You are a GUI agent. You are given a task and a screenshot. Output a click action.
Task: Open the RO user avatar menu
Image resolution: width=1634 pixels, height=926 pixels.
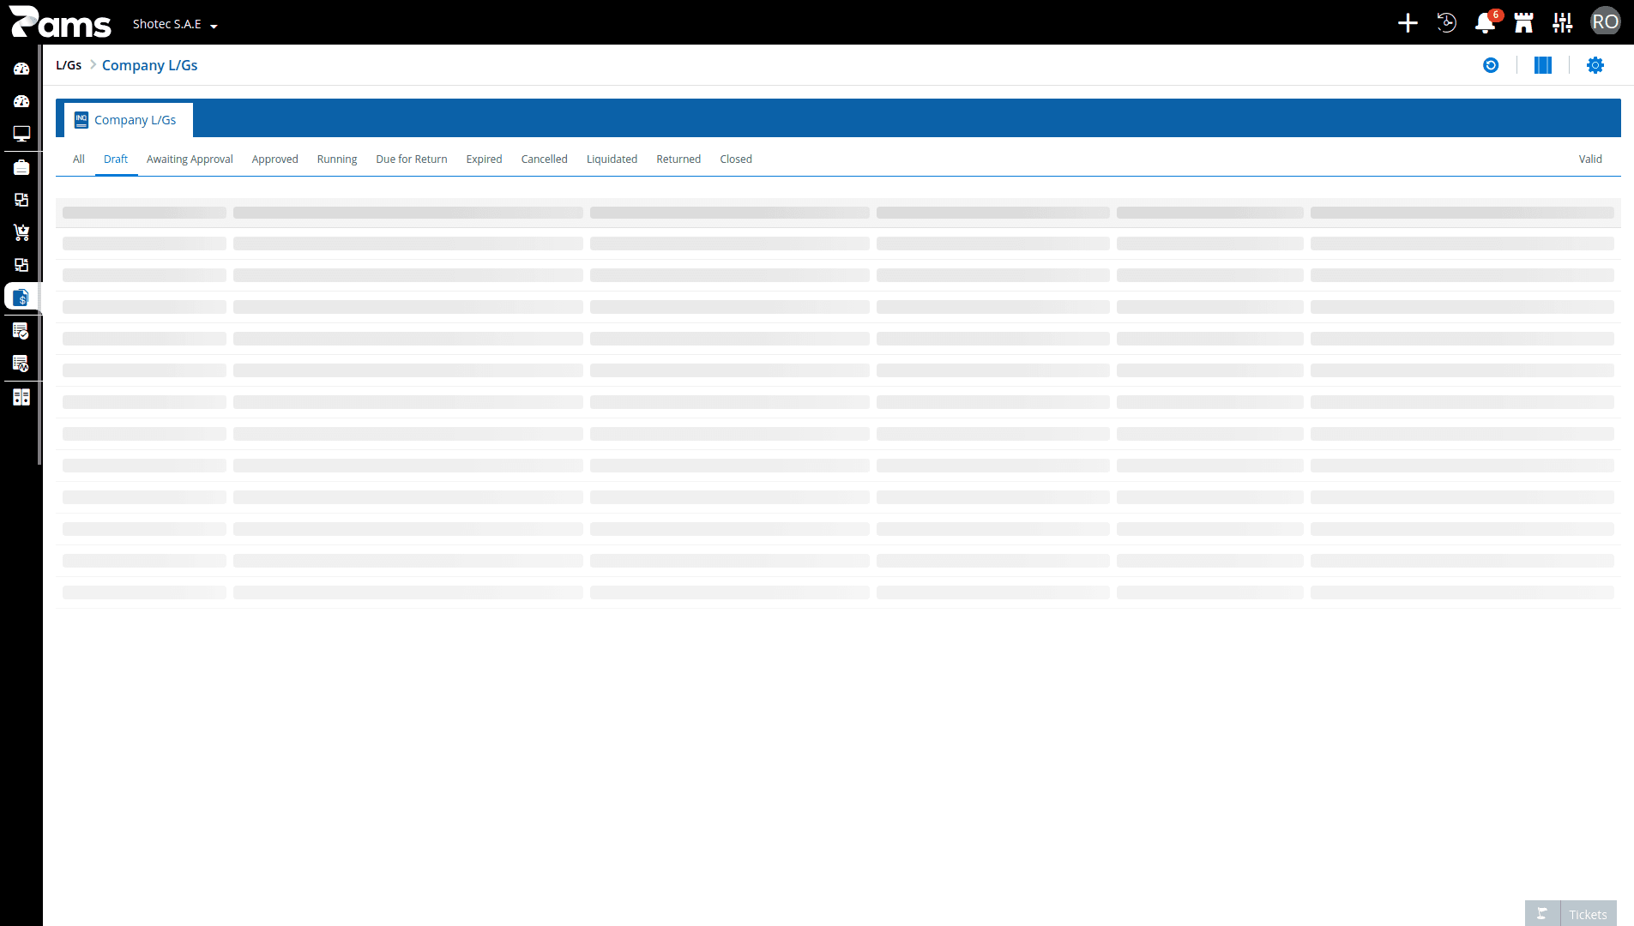click(x=1606, y=22)
